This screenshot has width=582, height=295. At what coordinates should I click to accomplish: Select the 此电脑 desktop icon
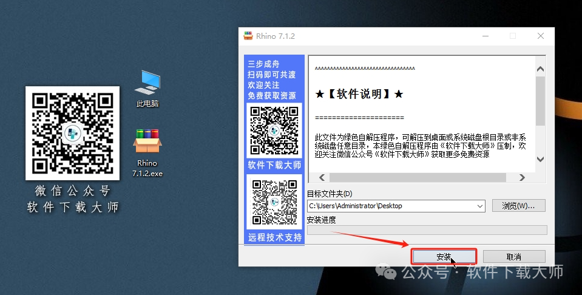(147, 89)
